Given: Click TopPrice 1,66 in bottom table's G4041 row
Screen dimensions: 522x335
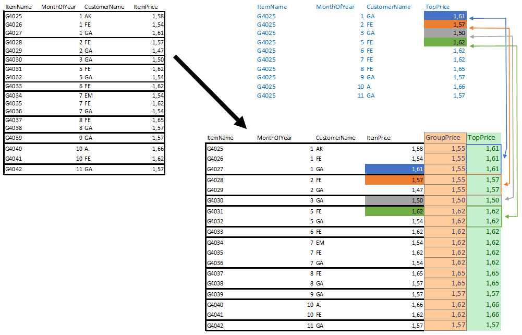Looking at the screenshot, I should pyautogui.click(x=492, y=315).
